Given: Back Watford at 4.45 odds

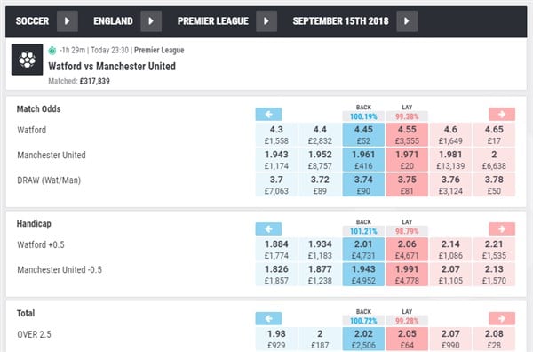Looking at the screenshot, I should pyautogui.click(x=363, y=135).
